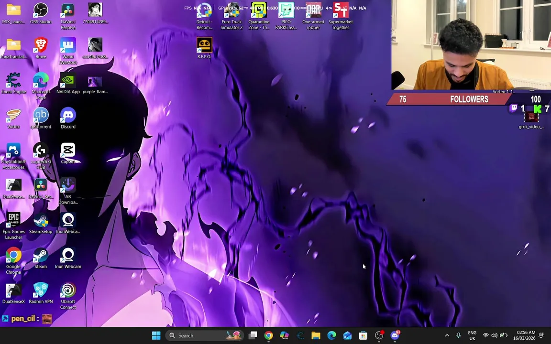This screenshot has height=344, width=551.
Task: Switch to OBS Studio on the taskbar
Action: 379,335
